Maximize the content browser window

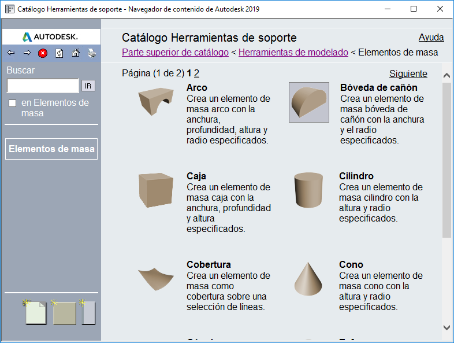coord(414,9)
